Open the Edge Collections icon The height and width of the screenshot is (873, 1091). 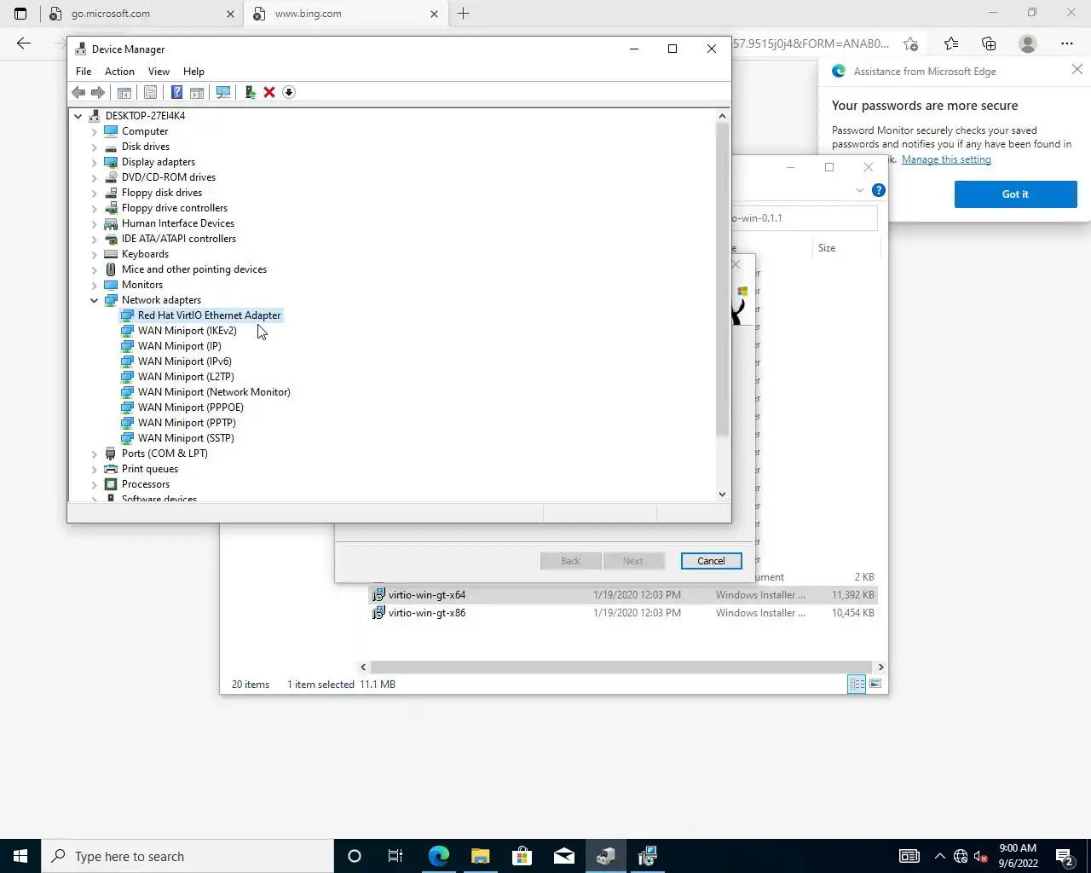[x=989, y=43]
